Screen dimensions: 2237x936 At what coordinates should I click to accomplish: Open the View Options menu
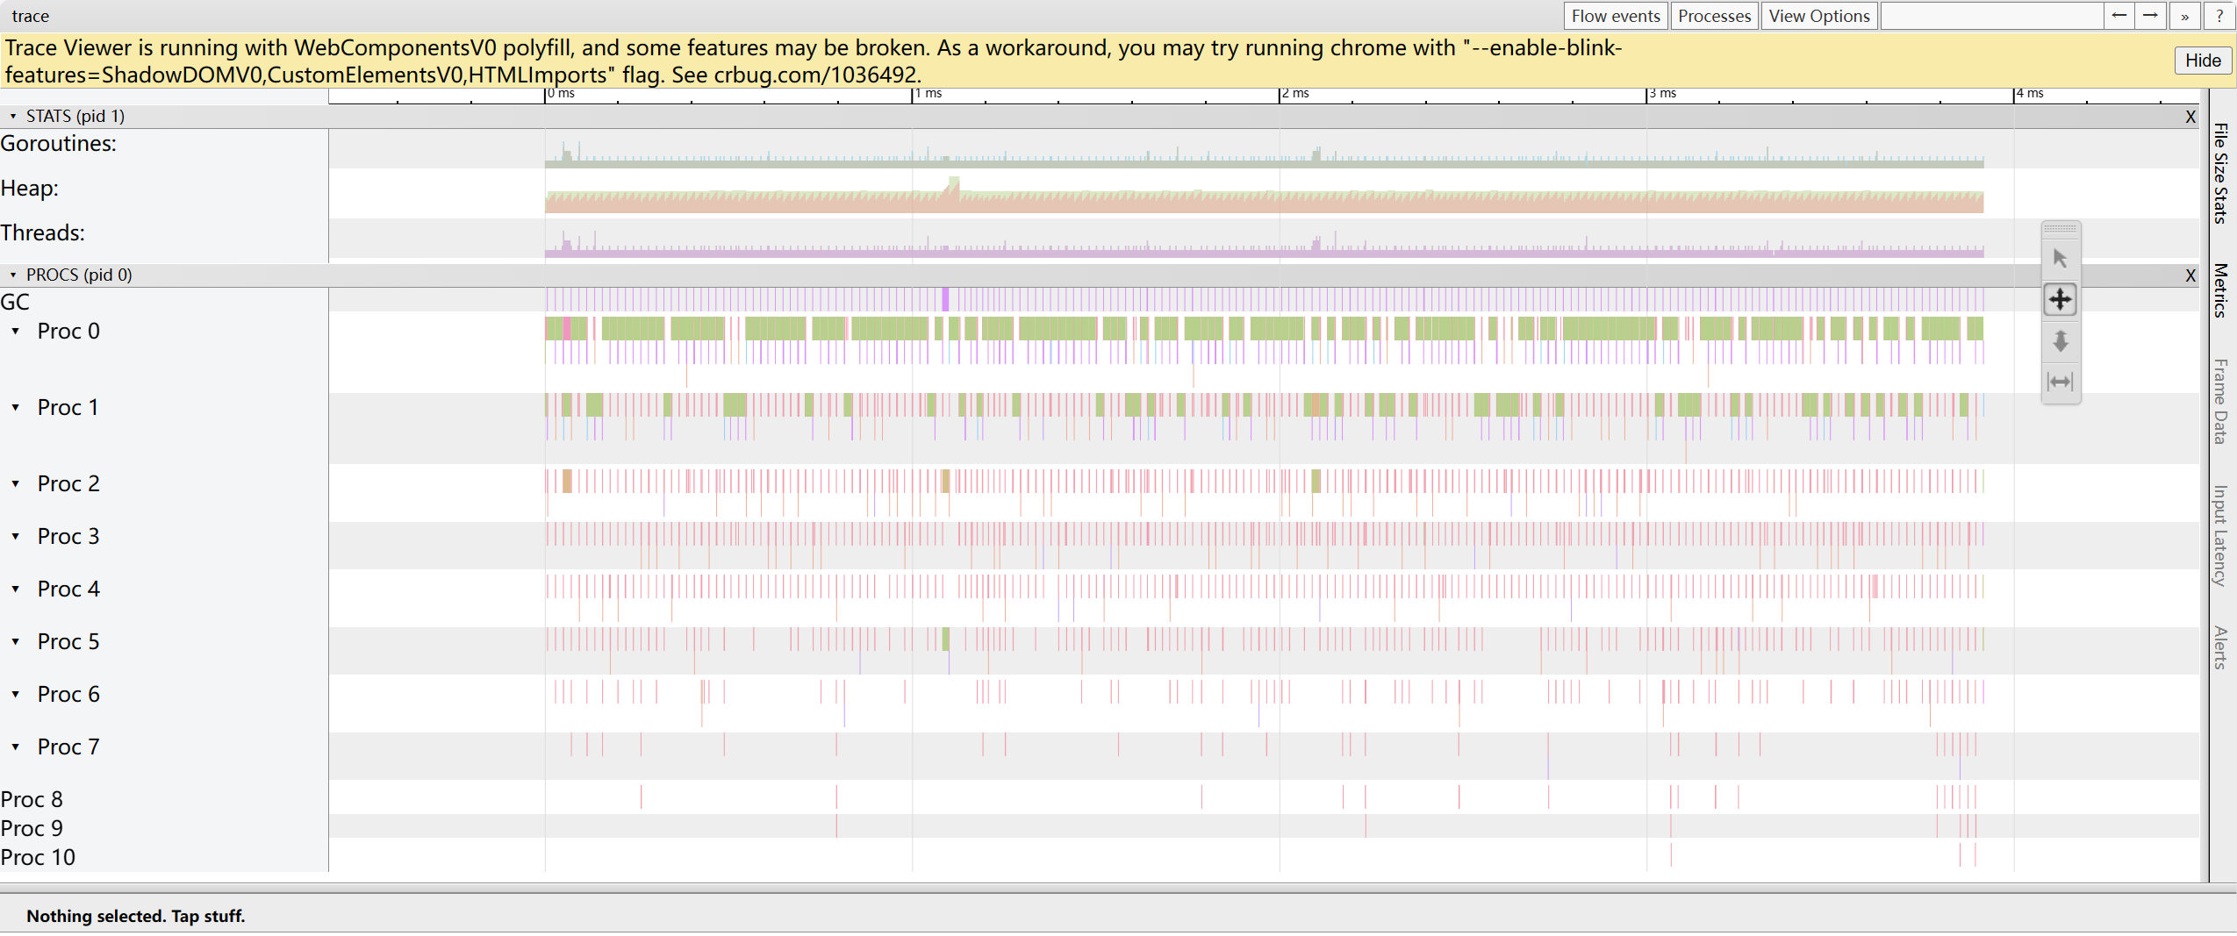click(1818, 16)
